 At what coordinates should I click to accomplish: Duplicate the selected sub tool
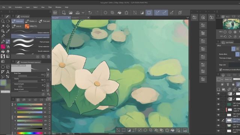coord(43,57)
